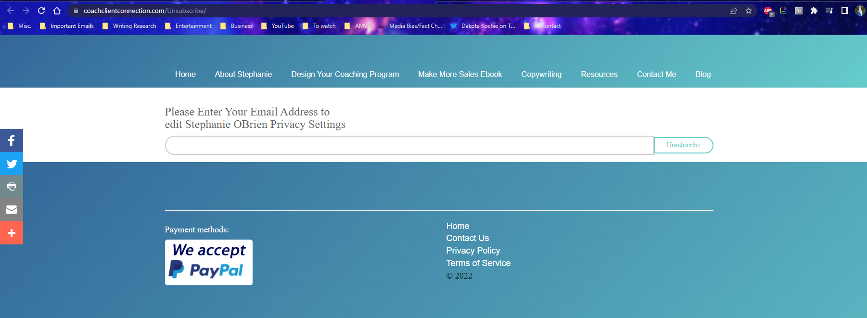
Task: Share page on Twitter sidebar button
Action: 12,164
